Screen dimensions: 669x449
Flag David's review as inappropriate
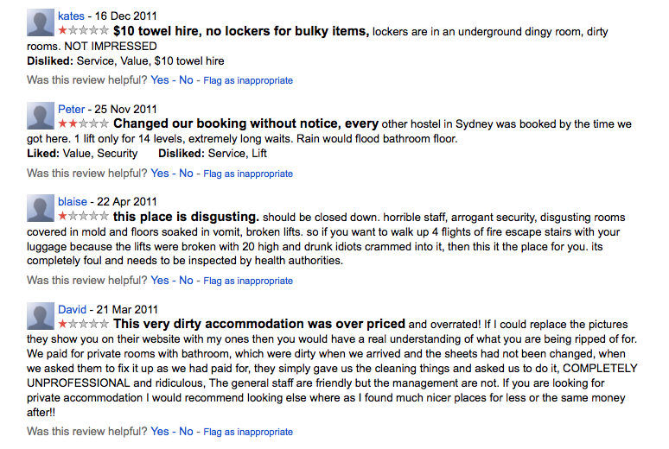(248, 431)
